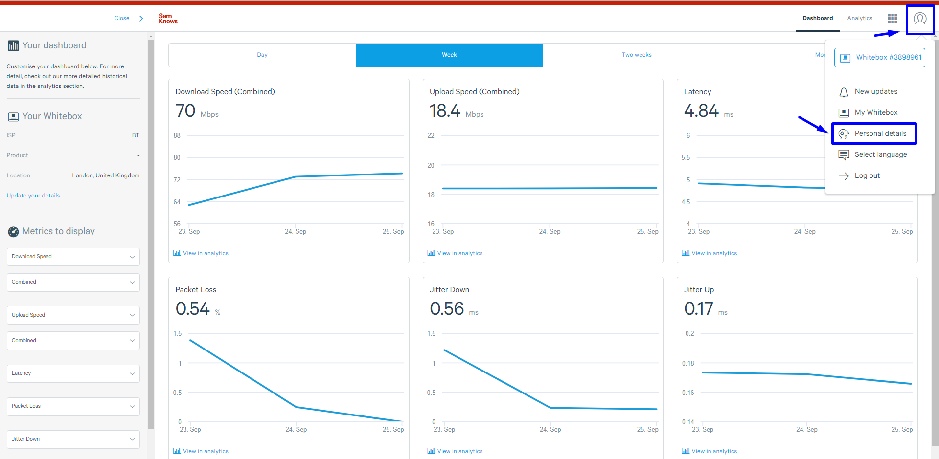This screenshot has height=459, width=939.
Task: Click the Select language icon
Action: point(844,155)
